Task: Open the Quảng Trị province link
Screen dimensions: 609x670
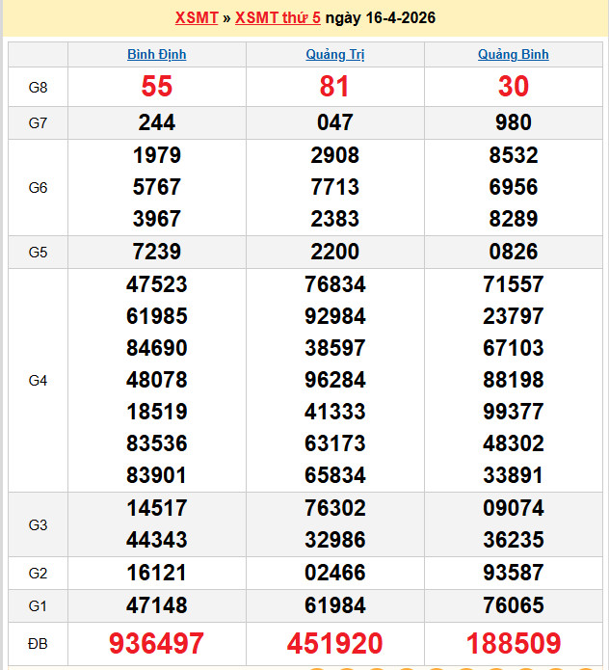Action: click(x=334, y=55)
